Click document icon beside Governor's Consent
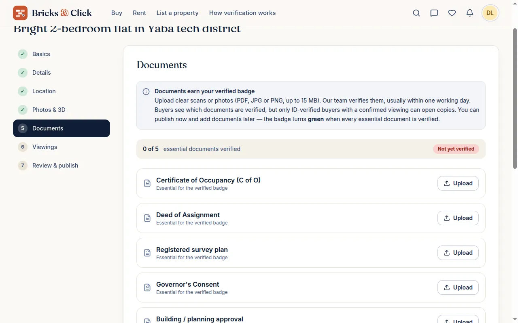518x323 pixels. (147, 287)
